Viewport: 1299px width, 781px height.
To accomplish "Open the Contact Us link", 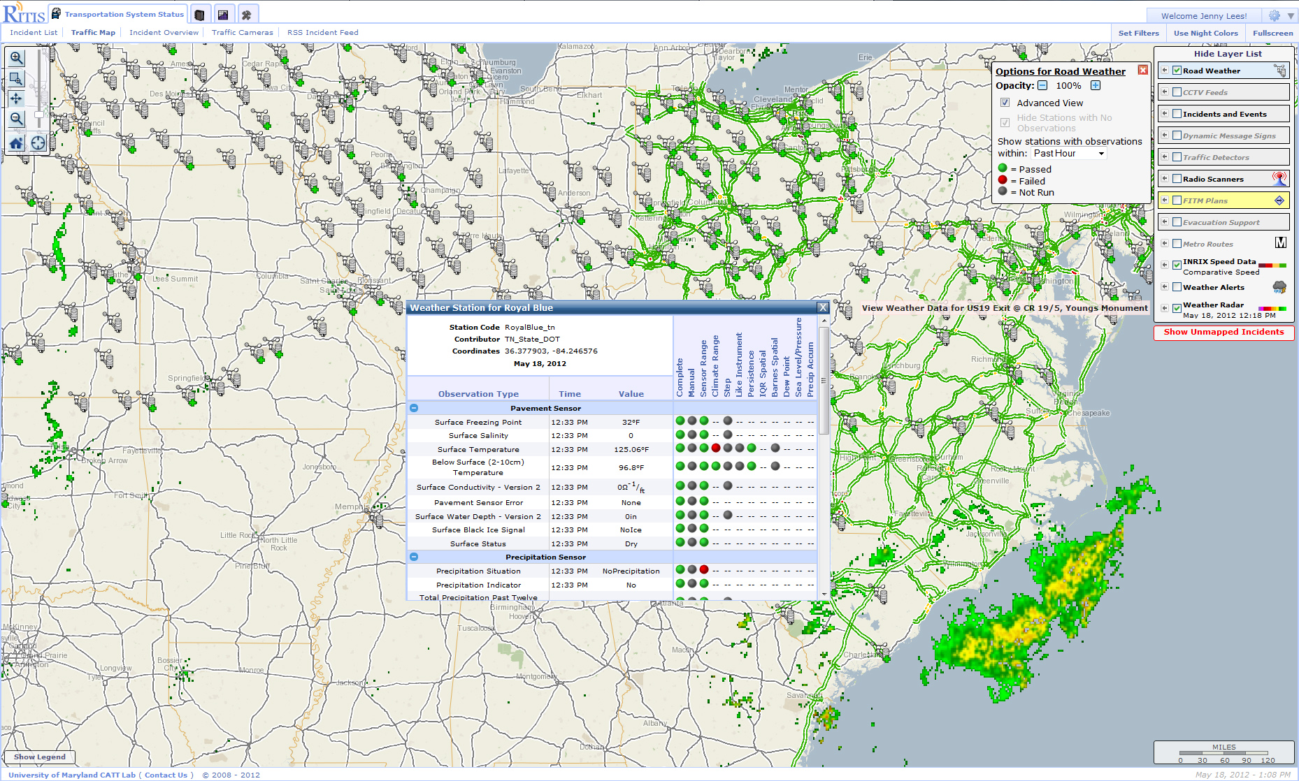I will 166,775.
